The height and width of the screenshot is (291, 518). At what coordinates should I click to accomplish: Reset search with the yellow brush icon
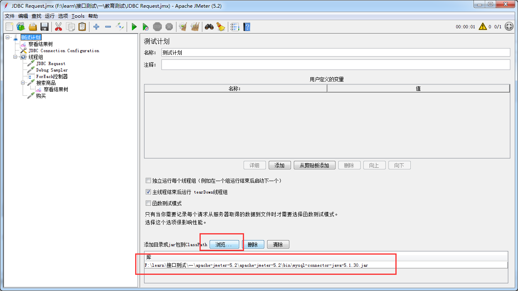click(221, 27)
